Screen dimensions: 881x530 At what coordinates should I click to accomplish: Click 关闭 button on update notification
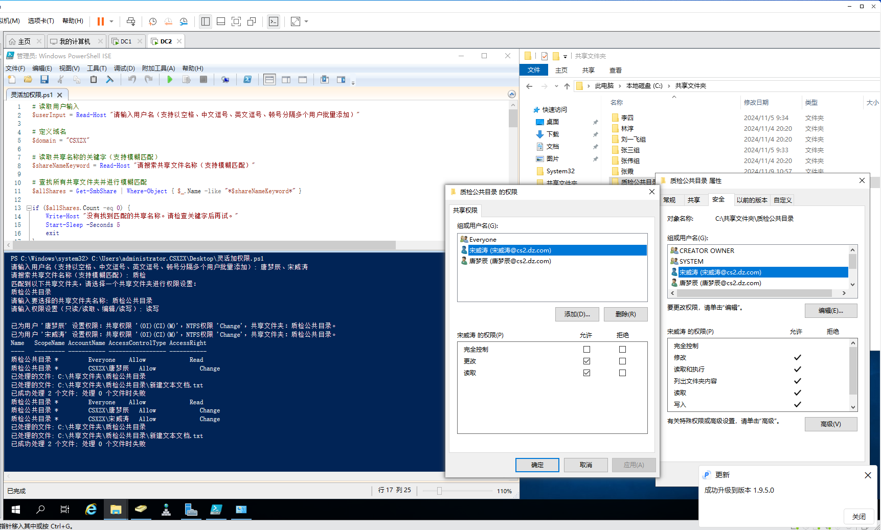pos(859,517)
